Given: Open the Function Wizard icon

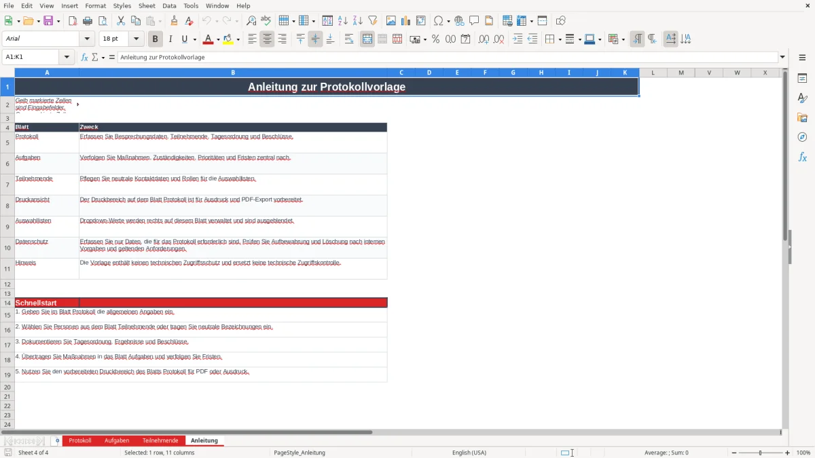Looking at the screenshot, I should coord(85,57).
